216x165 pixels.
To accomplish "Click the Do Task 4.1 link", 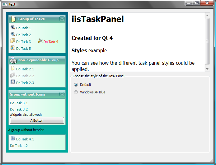I will (x=25, y=139).
